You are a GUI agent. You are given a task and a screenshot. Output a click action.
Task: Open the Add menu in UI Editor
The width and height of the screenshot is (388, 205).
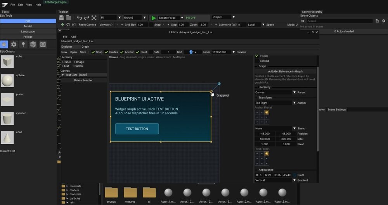coord(73,37)
